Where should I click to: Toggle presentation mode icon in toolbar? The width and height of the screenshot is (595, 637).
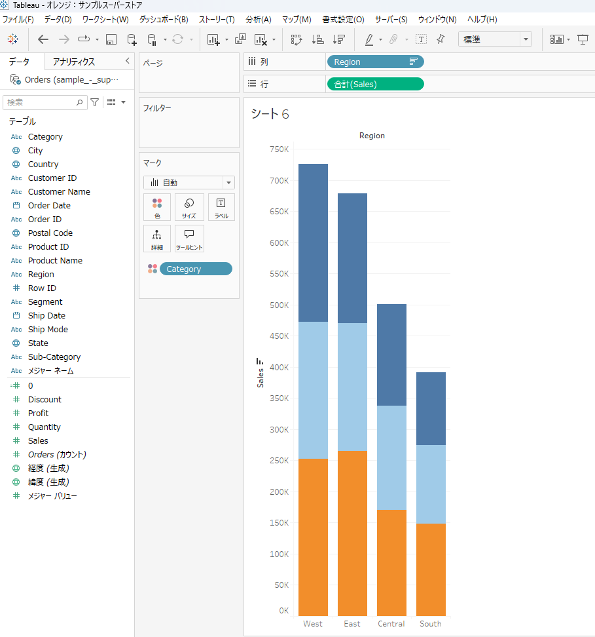point(583,39)
